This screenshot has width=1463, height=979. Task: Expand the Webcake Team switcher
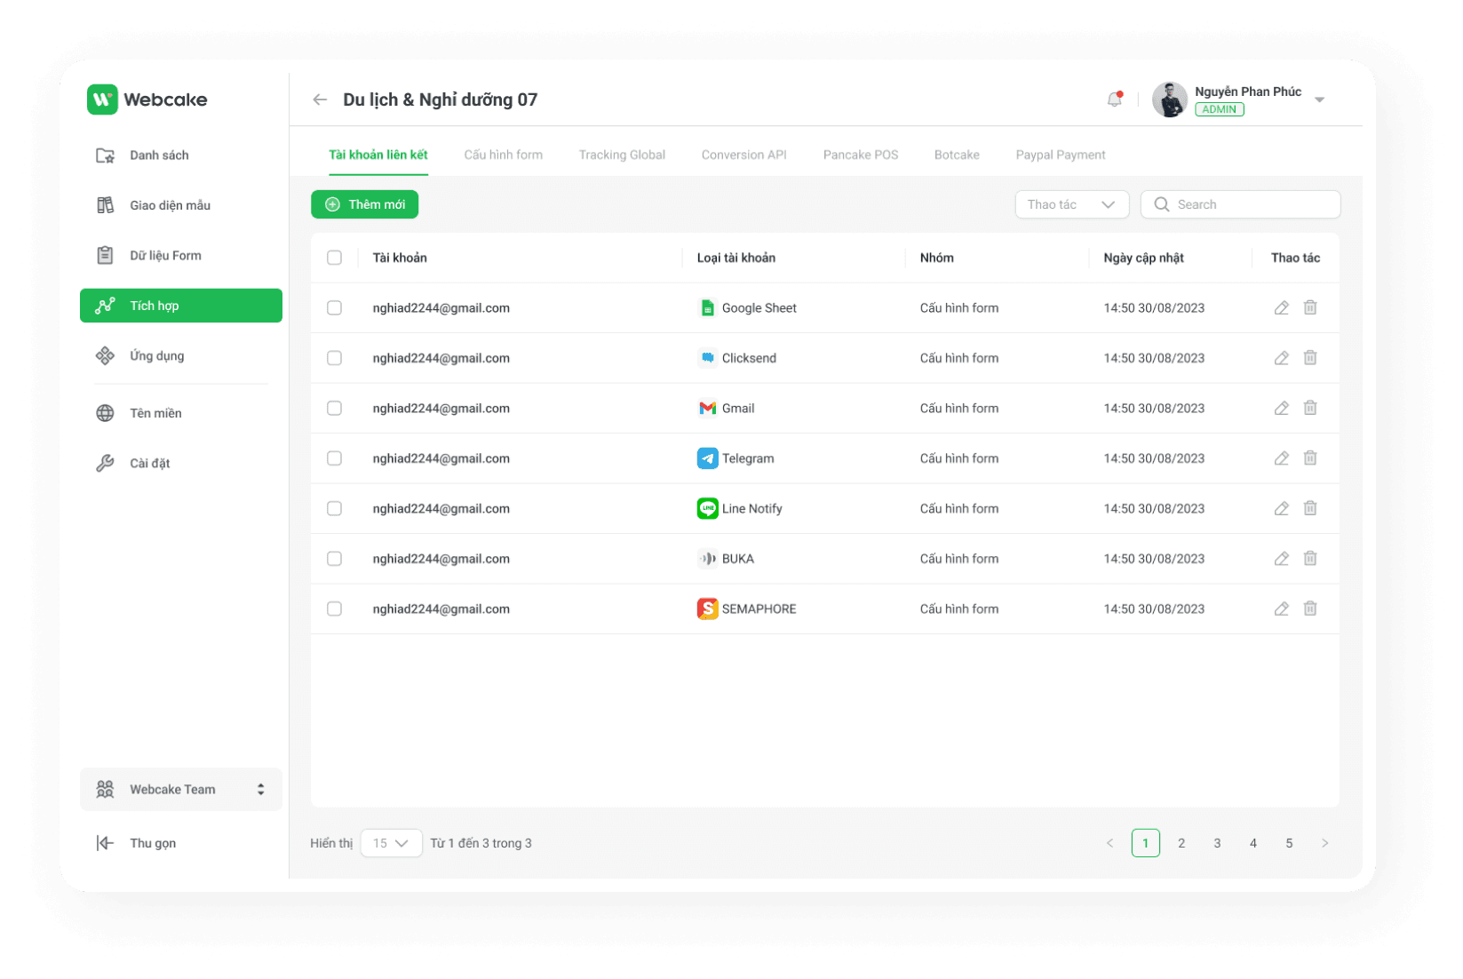(x=260, y=789)
